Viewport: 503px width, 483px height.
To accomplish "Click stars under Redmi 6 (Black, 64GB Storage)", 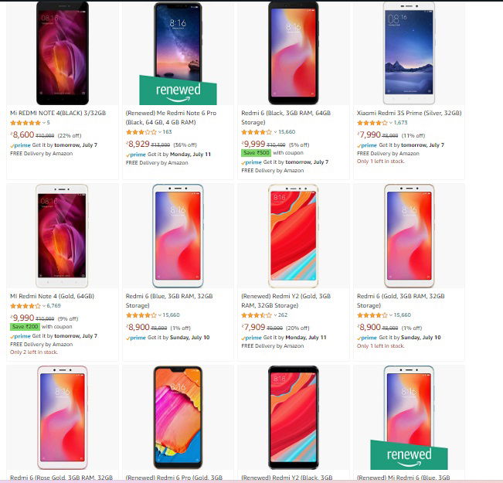I will pyautogui.click(x=257, y=132).
